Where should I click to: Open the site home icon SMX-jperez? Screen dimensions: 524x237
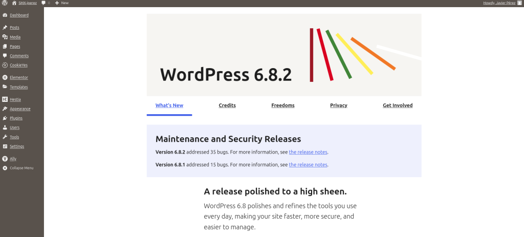(14, 3)
